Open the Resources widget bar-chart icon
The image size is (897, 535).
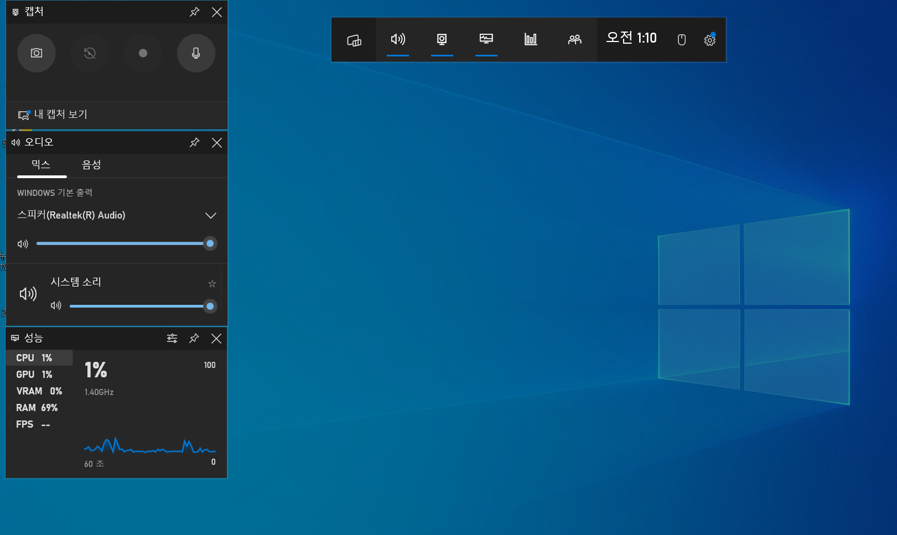pos(531,40)
